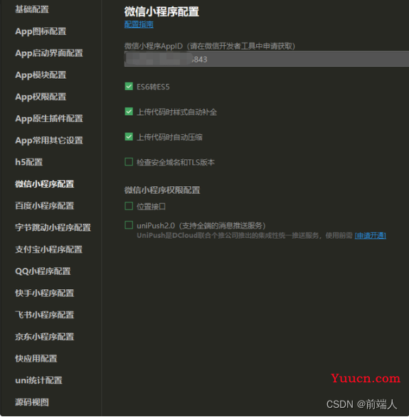409x417 pixels.
Task: Toggle 上传代码时样式自动补全 checkbox
Action: click(129, 112)
